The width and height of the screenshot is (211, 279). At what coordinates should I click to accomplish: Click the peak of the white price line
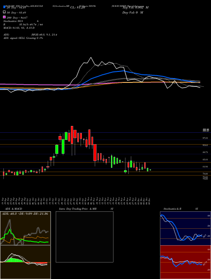(91, 57)
